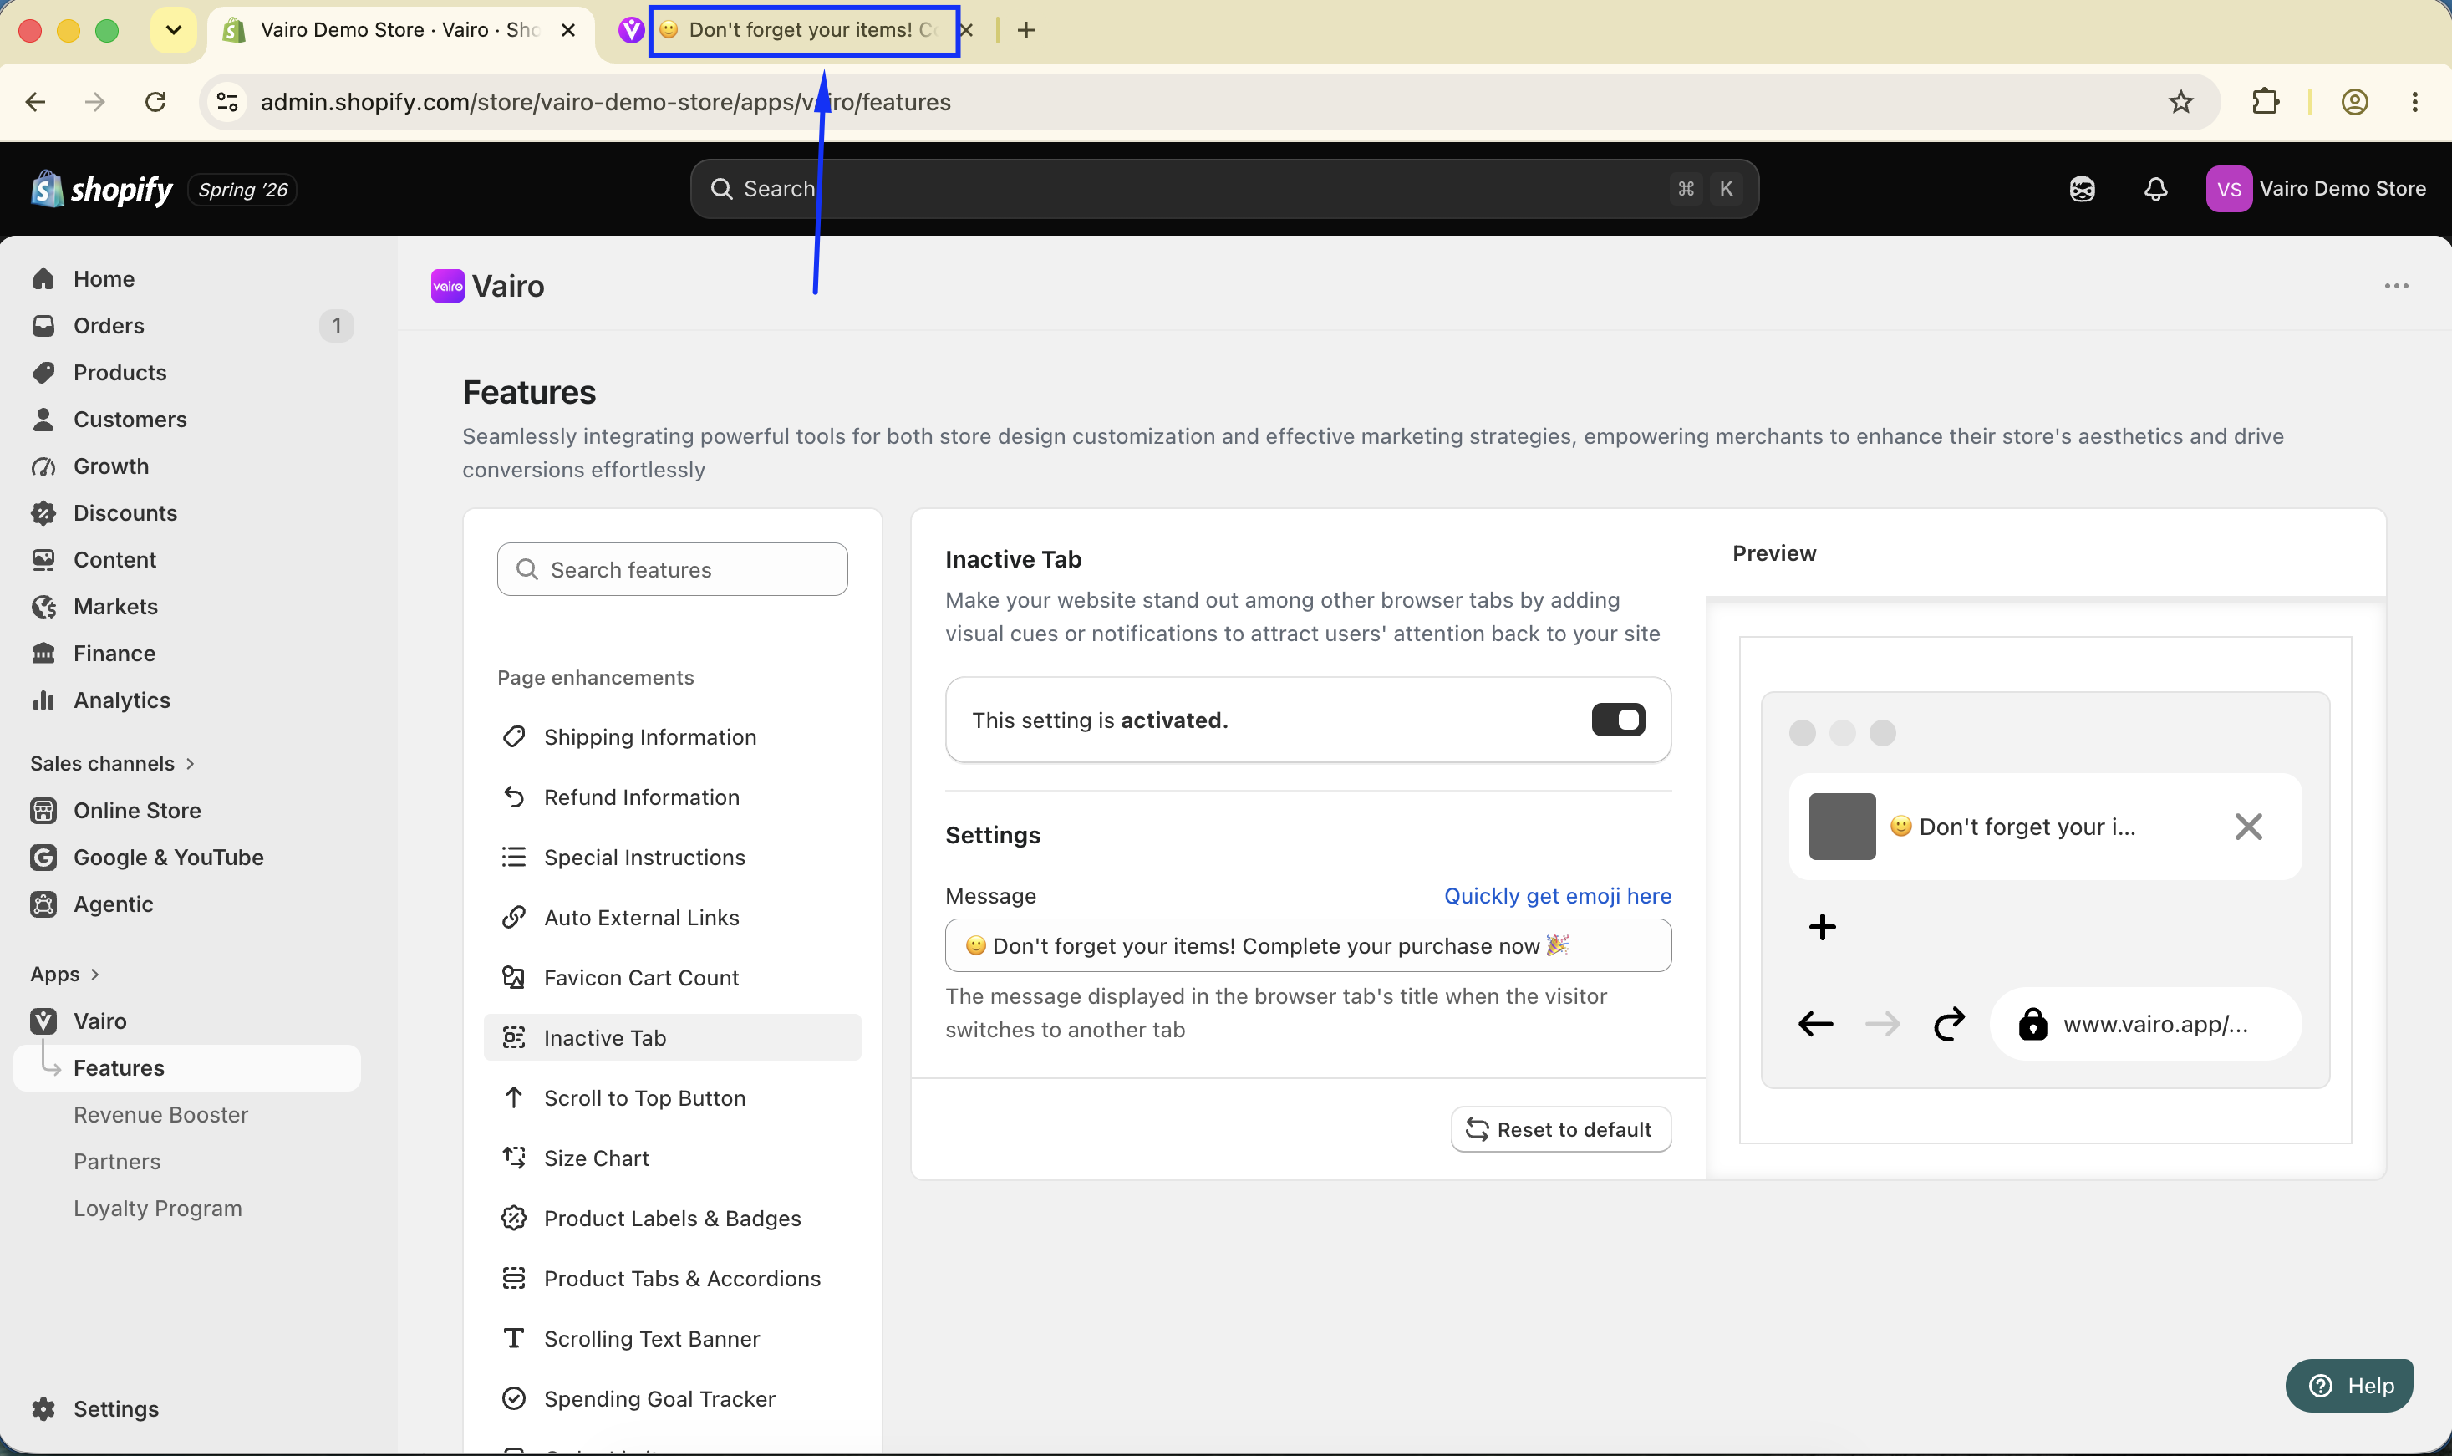Expand Sales channels section
2452x1456 pixels.
pyautogui.click(x=112, y=763)
